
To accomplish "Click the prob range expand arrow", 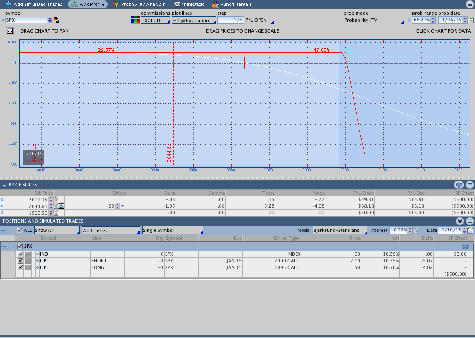I will [409, 20].
